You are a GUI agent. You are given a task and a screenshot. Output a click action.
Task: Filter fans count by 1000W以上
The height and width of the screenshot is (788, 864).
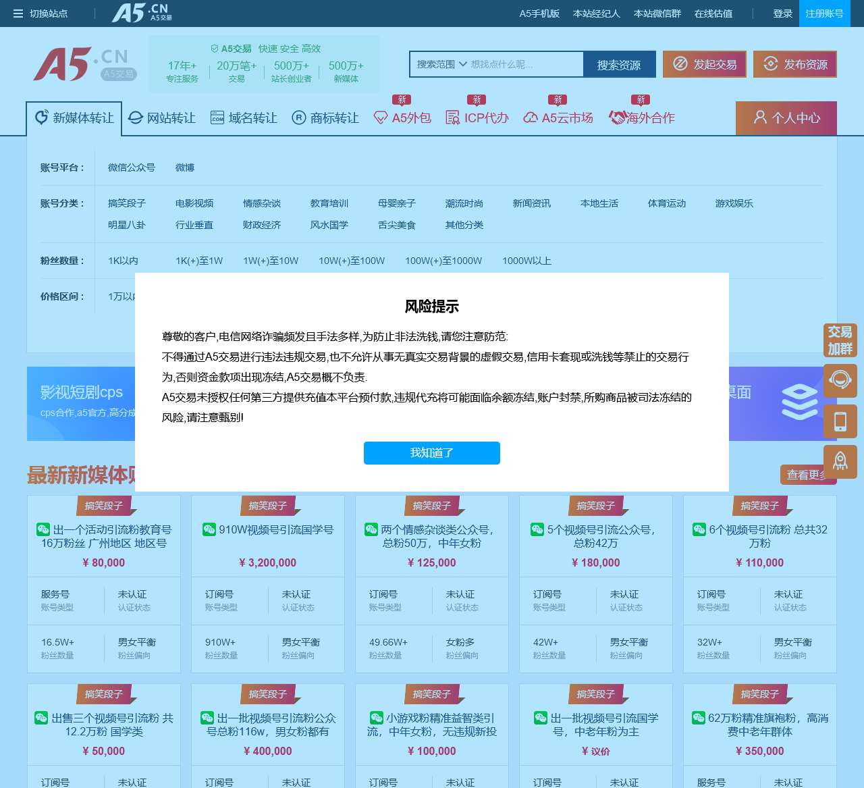526,261
